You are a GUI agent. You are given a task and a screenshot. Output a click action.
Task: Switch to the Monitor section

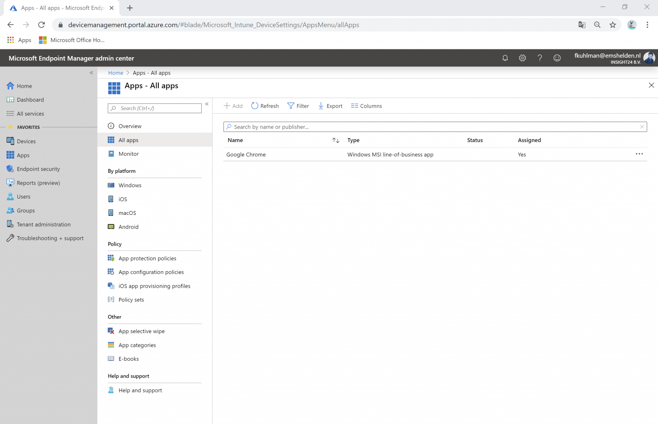tap(128, 154)
